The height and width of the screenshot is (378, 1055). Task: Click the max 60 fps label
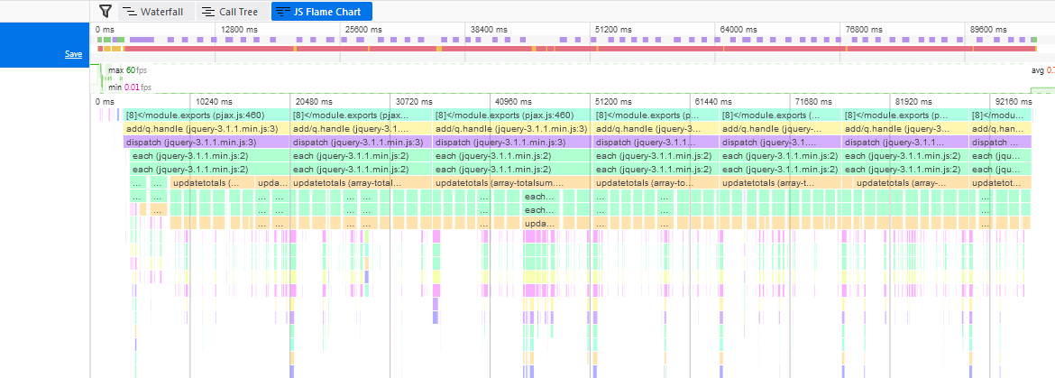127,70
